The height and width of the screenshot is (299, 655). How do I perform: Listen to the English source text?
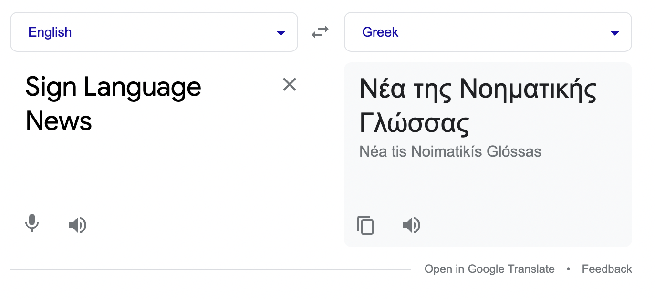click(77, 225)
